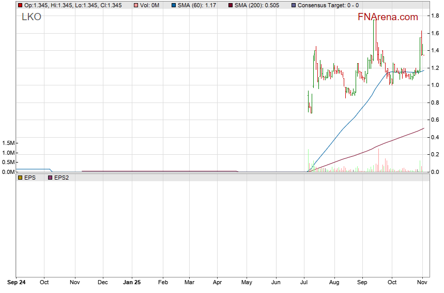Click the 1.5M volume axis label
The image size is (444, 293).
pos(8,143)
